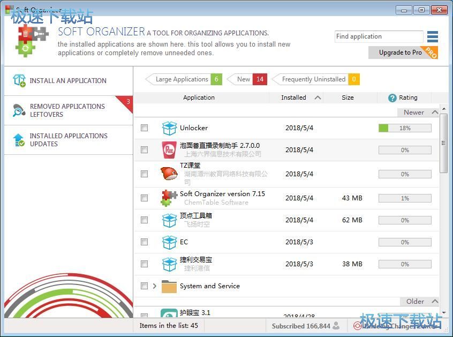Click the Find application search field
The image size is (453, 337).
click(379, 37)
